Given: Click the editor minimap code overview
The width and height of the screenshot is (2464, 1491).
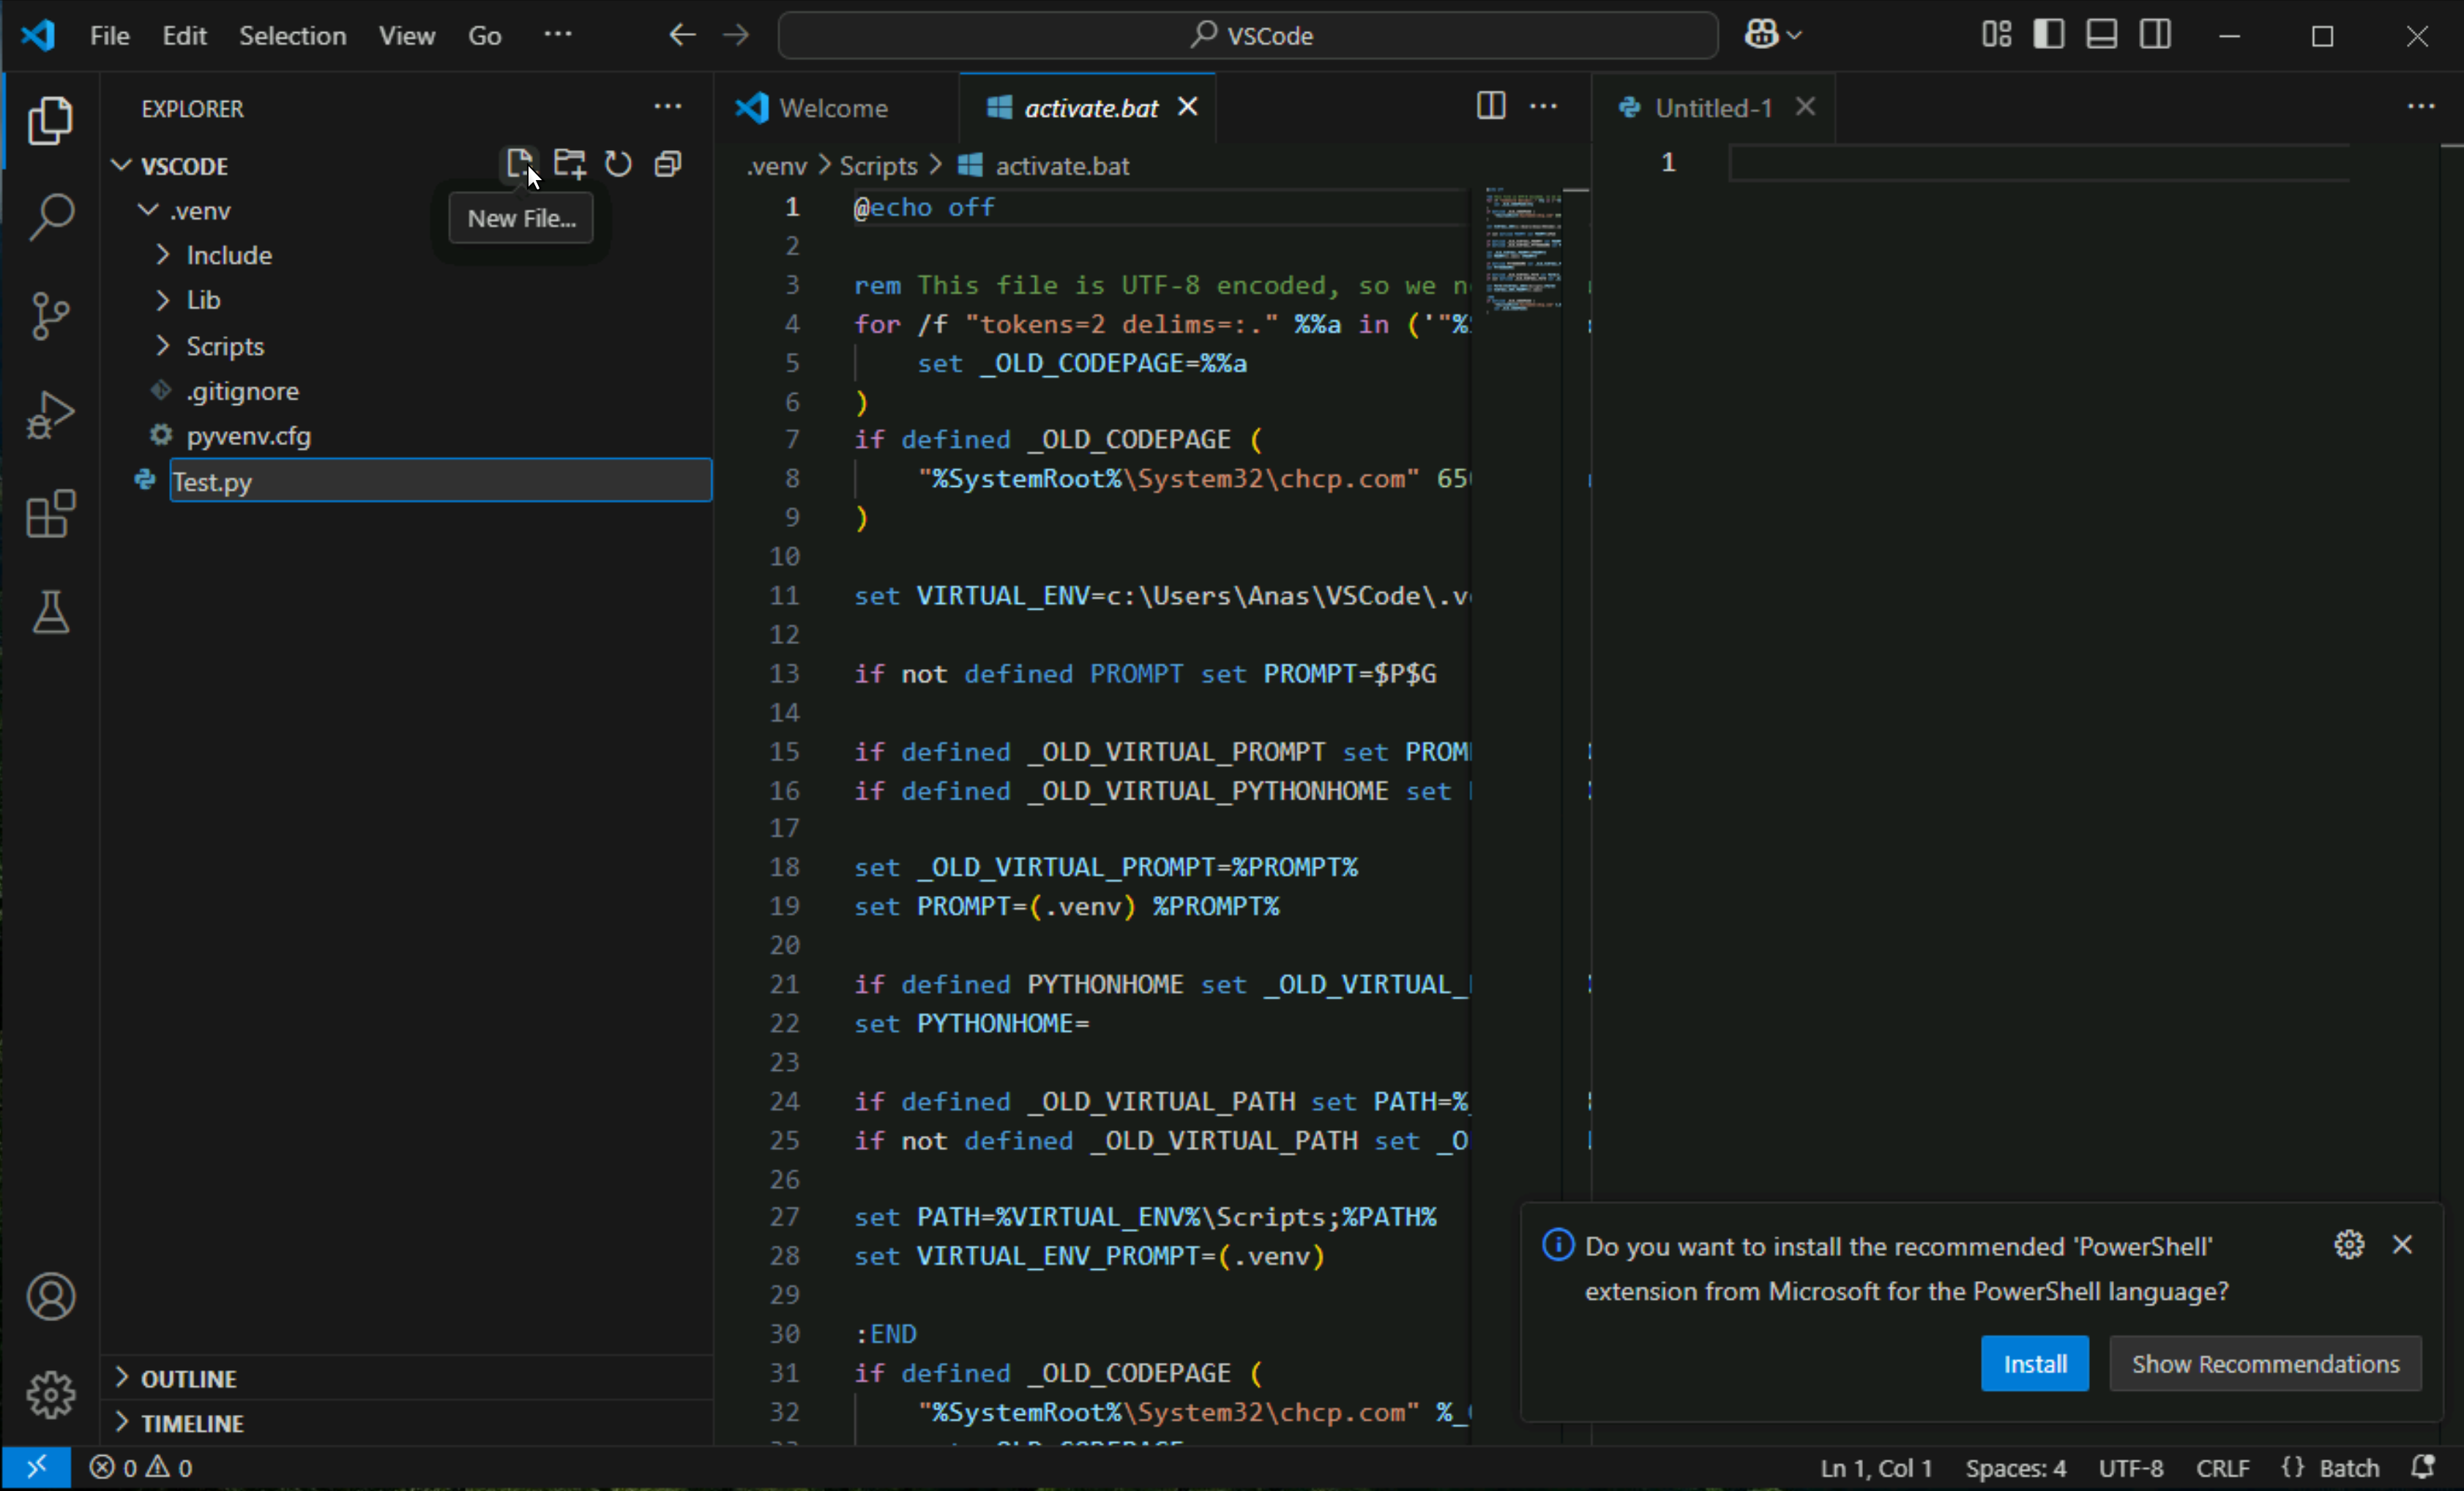Looking at the screenshot, I should [x=1522, y=250].
